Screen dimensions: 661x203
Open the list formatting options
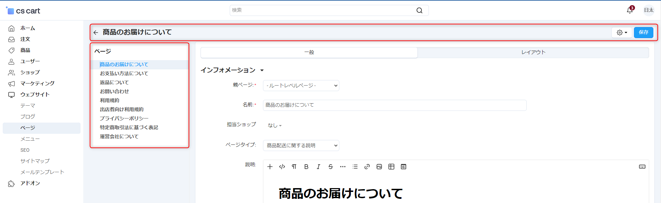click(x=355, y=167)
